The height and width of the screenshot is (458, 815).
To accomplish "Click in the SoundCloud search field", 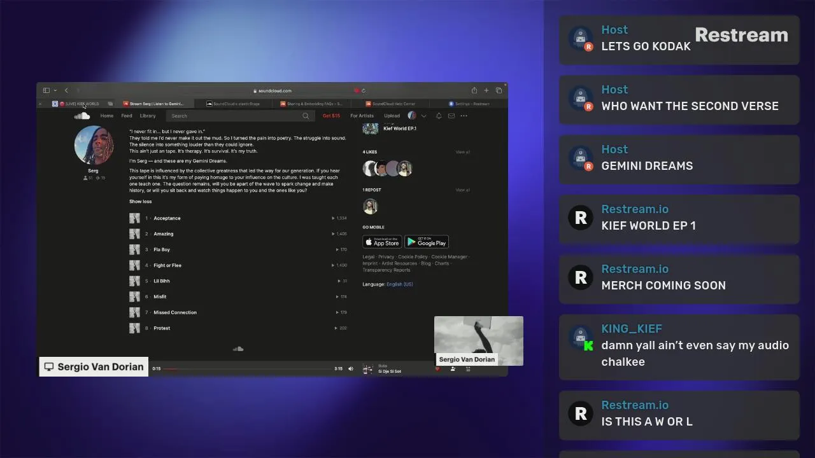I will click(x=239, y=116).
